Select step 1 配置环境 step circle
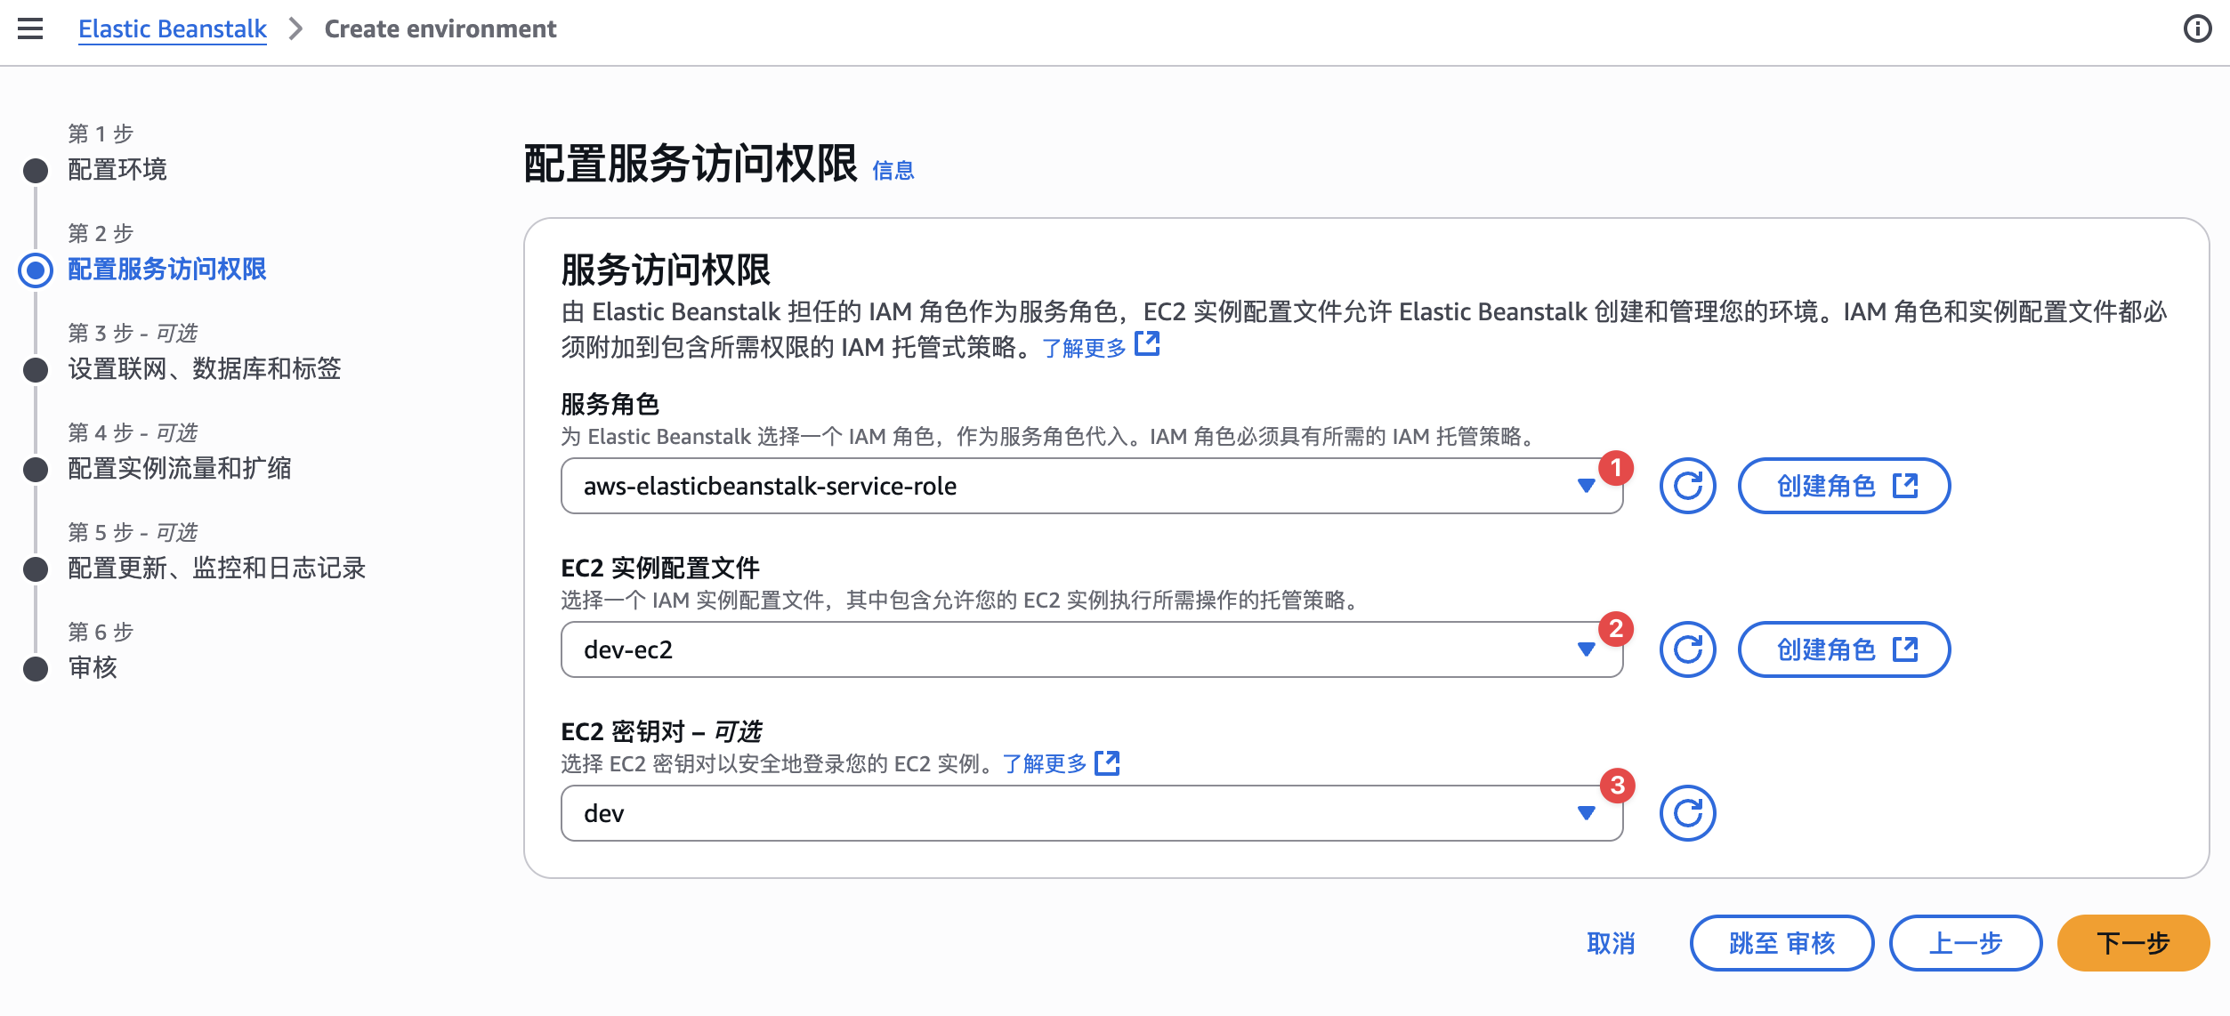This screenshot has width=2230, height=1016. (x=36, y=170)
